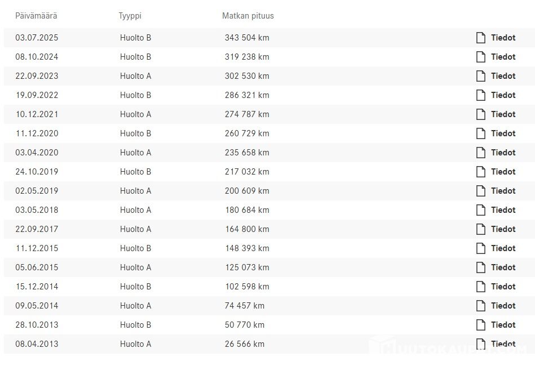535x366 pixels.
Task: Click document icon for 22.09.2023 service
Action: [481, 76]
